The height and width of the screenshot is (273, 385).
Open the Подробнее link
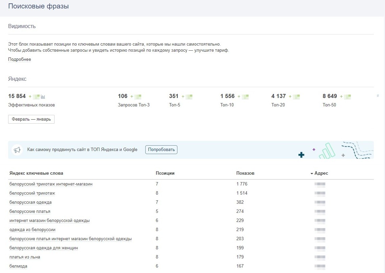coord(19,59)
